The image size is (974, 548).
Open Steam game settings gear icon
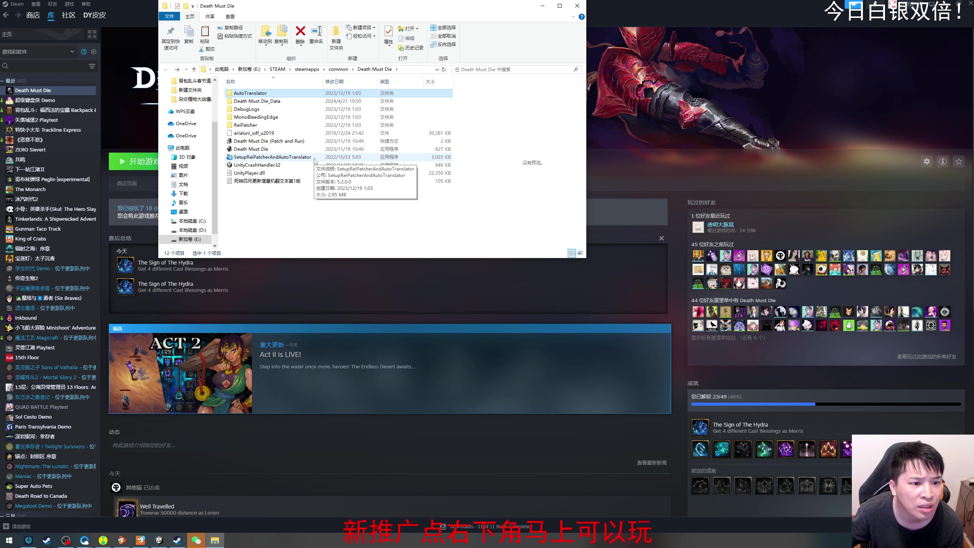click(x=927, y=162)
